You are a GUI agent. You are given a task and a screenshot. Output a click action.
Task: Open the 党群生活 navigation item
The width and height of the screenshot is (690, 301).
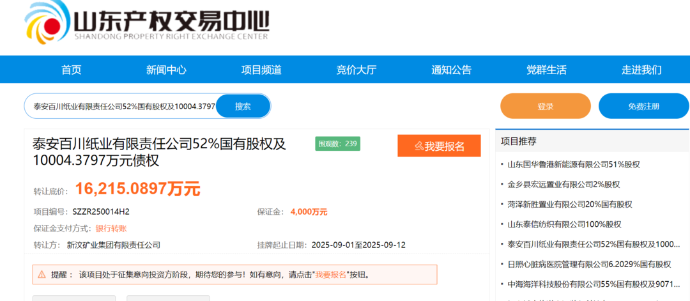[x=546, y=70]
